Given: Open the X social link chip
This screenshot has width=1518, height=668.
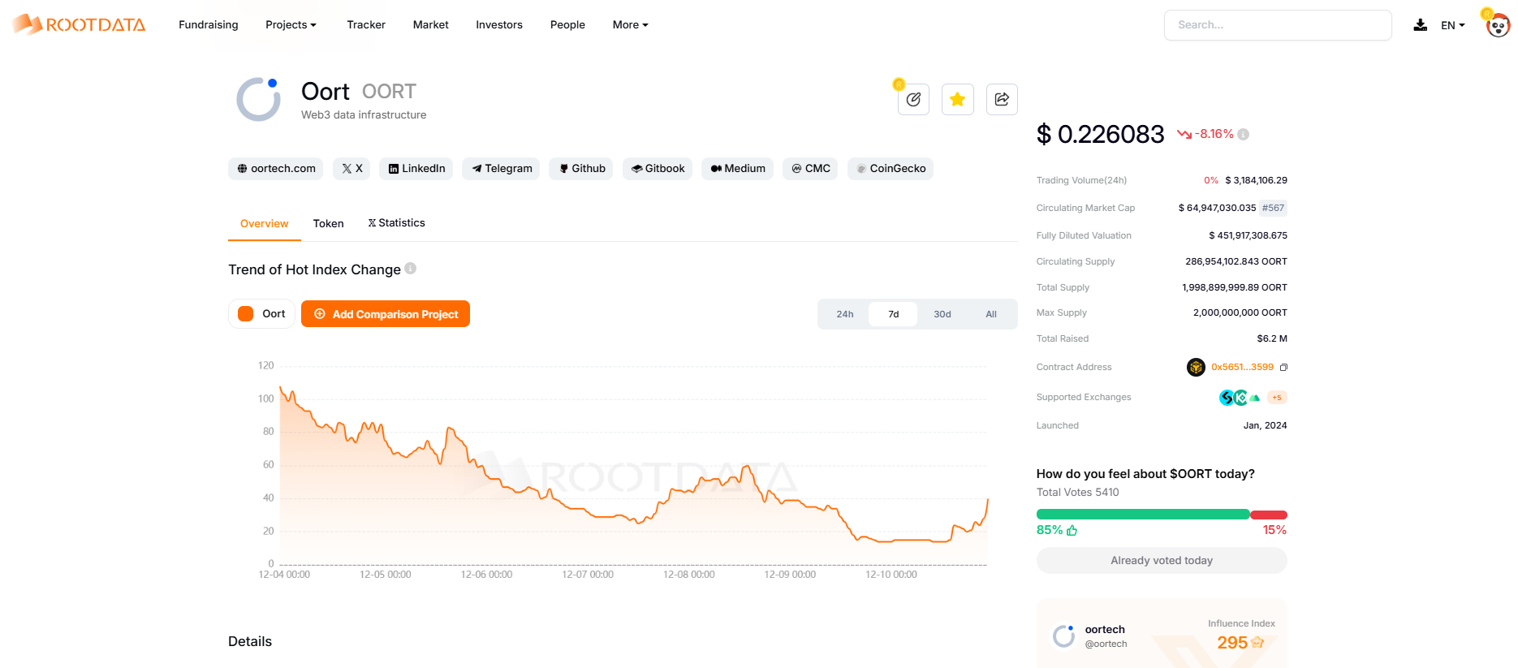Looking at the screenshot, I should click(x=352, y=169).
